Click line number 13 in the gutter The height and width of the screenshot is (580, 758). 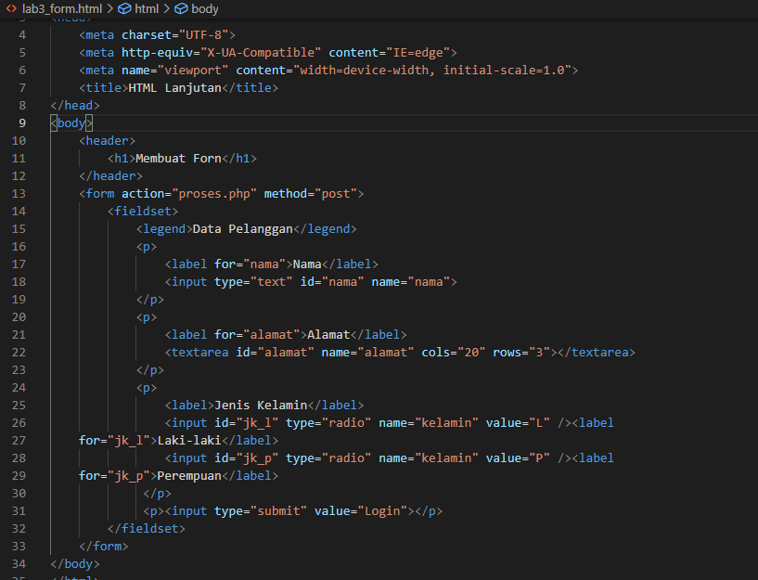point(19,193)
